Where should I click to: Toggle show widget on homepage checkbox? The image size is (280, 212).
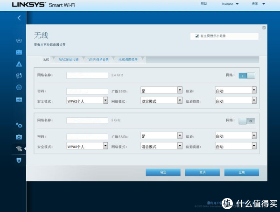click(x=197, y=36)
